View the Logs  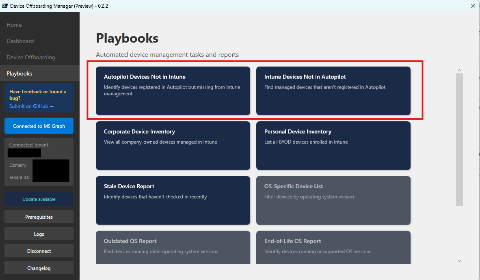[39, 234]
